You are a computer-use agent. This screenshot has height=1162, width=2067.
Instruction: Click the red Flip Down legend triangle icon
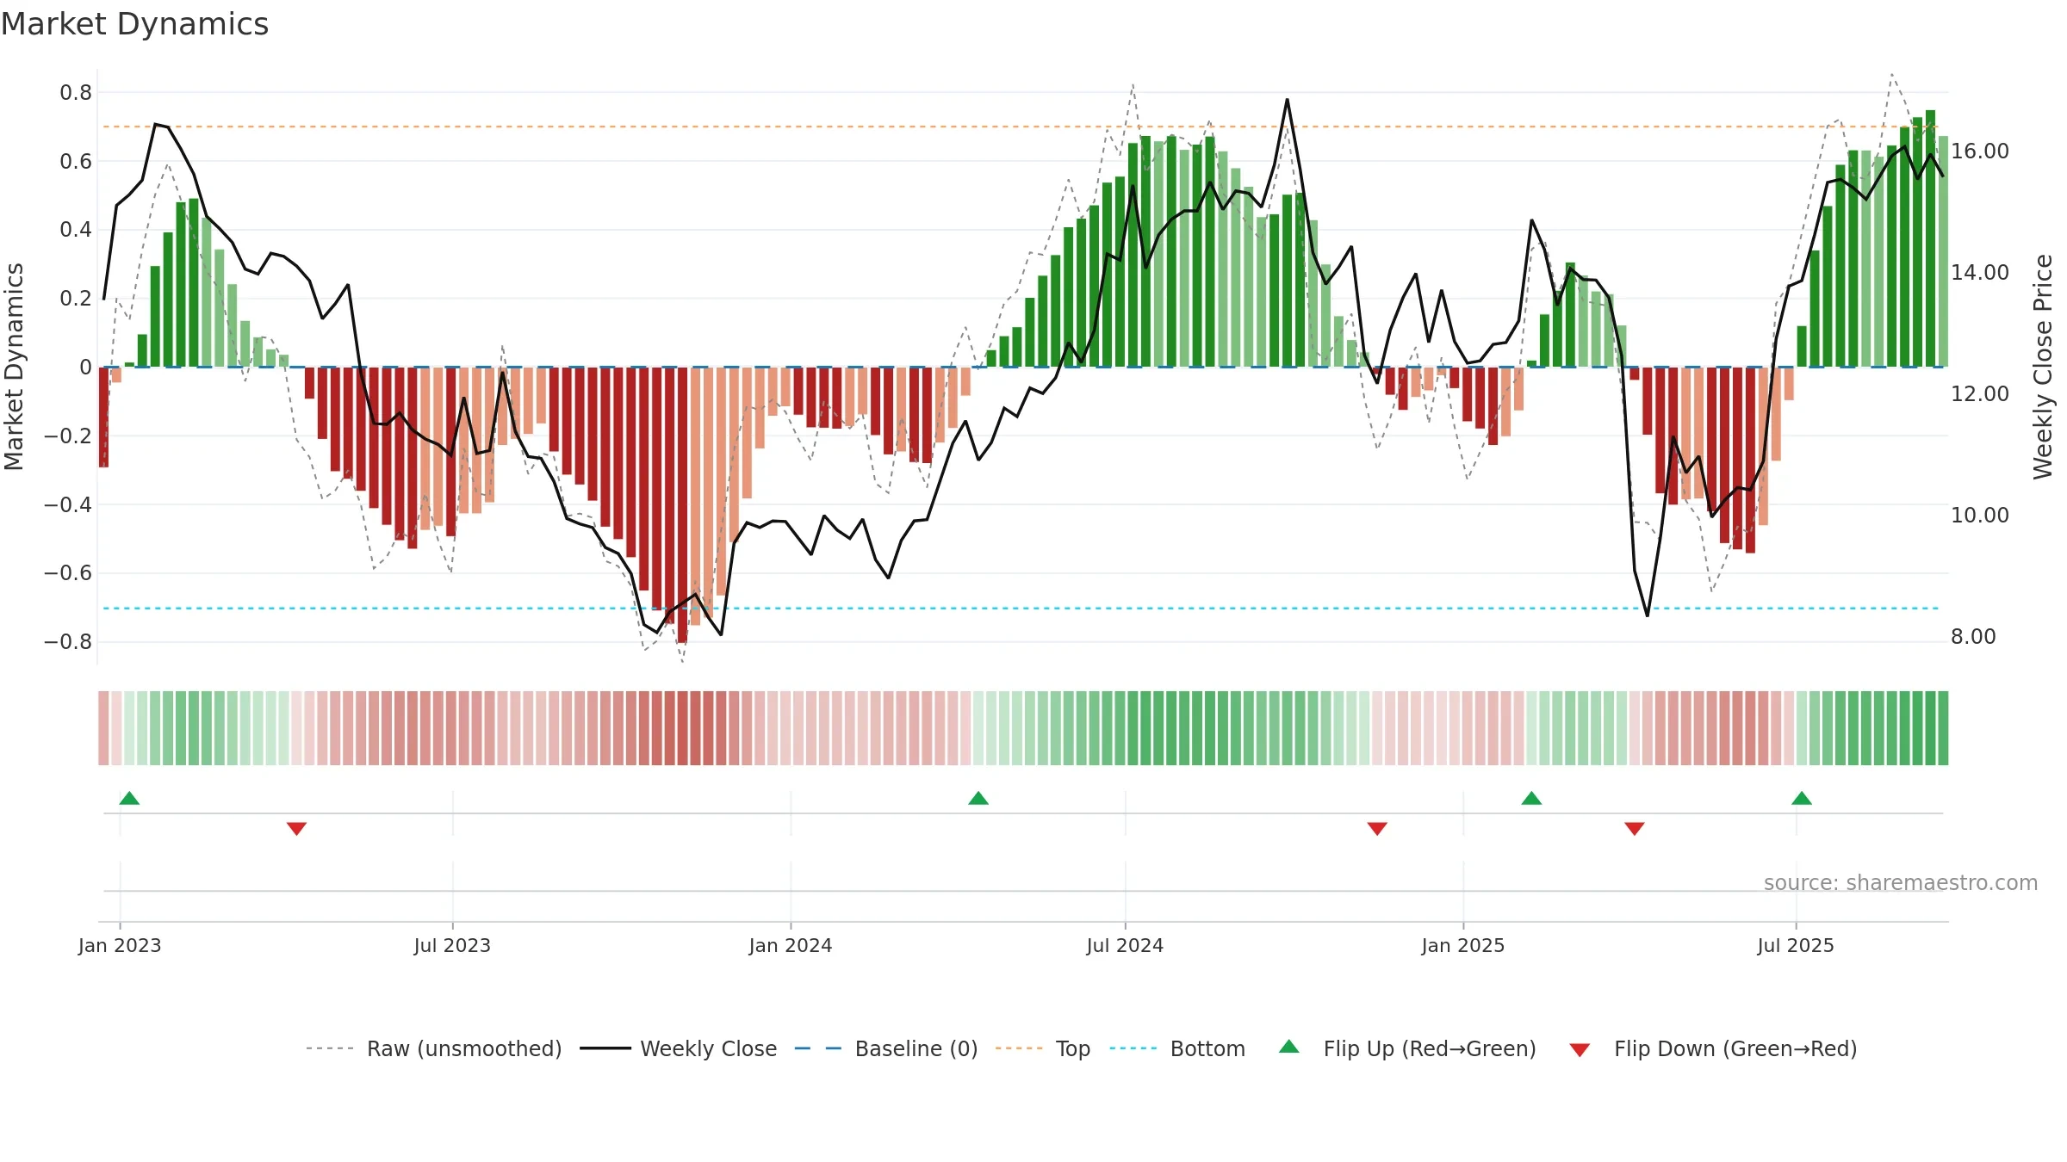coord(1580,1050)
